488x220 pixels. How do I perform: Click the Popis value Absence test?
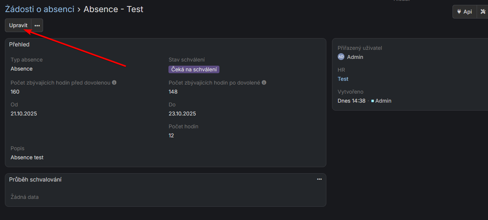click(x=27, y=157)
